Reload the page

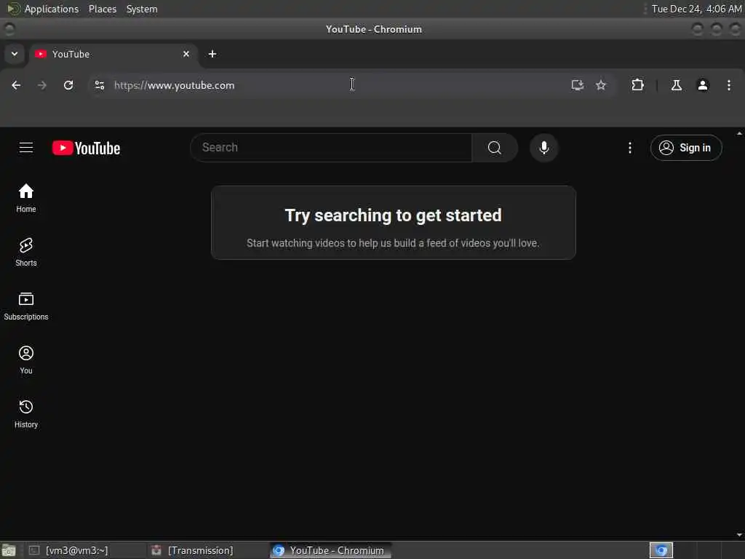[x=68, y=85]
